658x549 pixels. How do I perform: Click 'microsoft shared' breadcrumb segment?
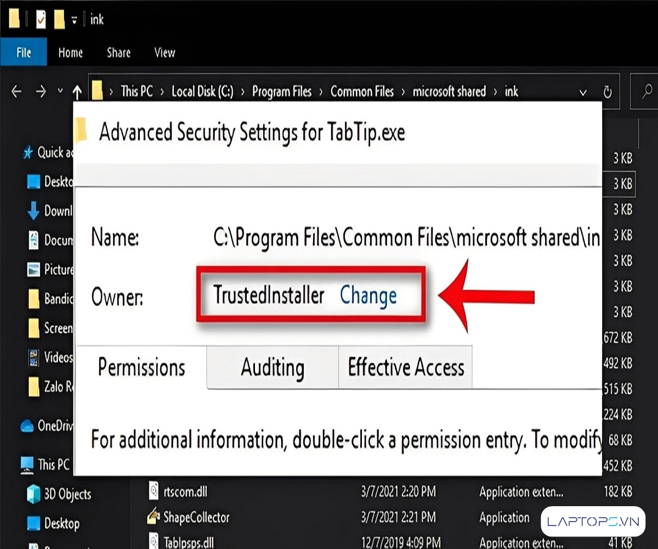tap(449, 92)
